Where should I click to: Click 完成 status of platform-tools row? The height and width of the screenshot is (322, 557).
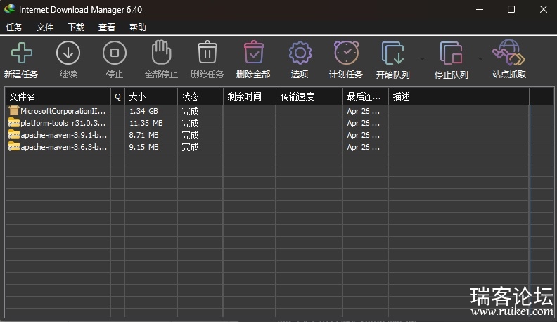[x=190, y=123]
